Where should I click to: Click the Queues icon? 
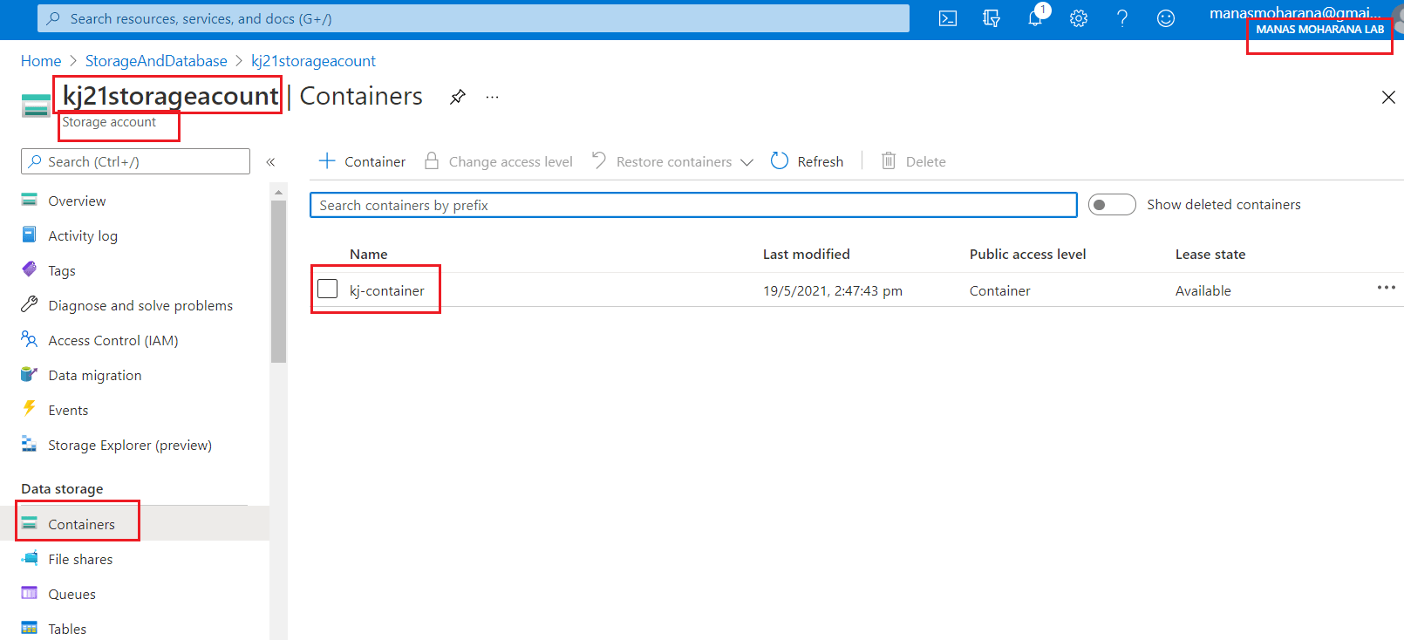pos(30,593)
